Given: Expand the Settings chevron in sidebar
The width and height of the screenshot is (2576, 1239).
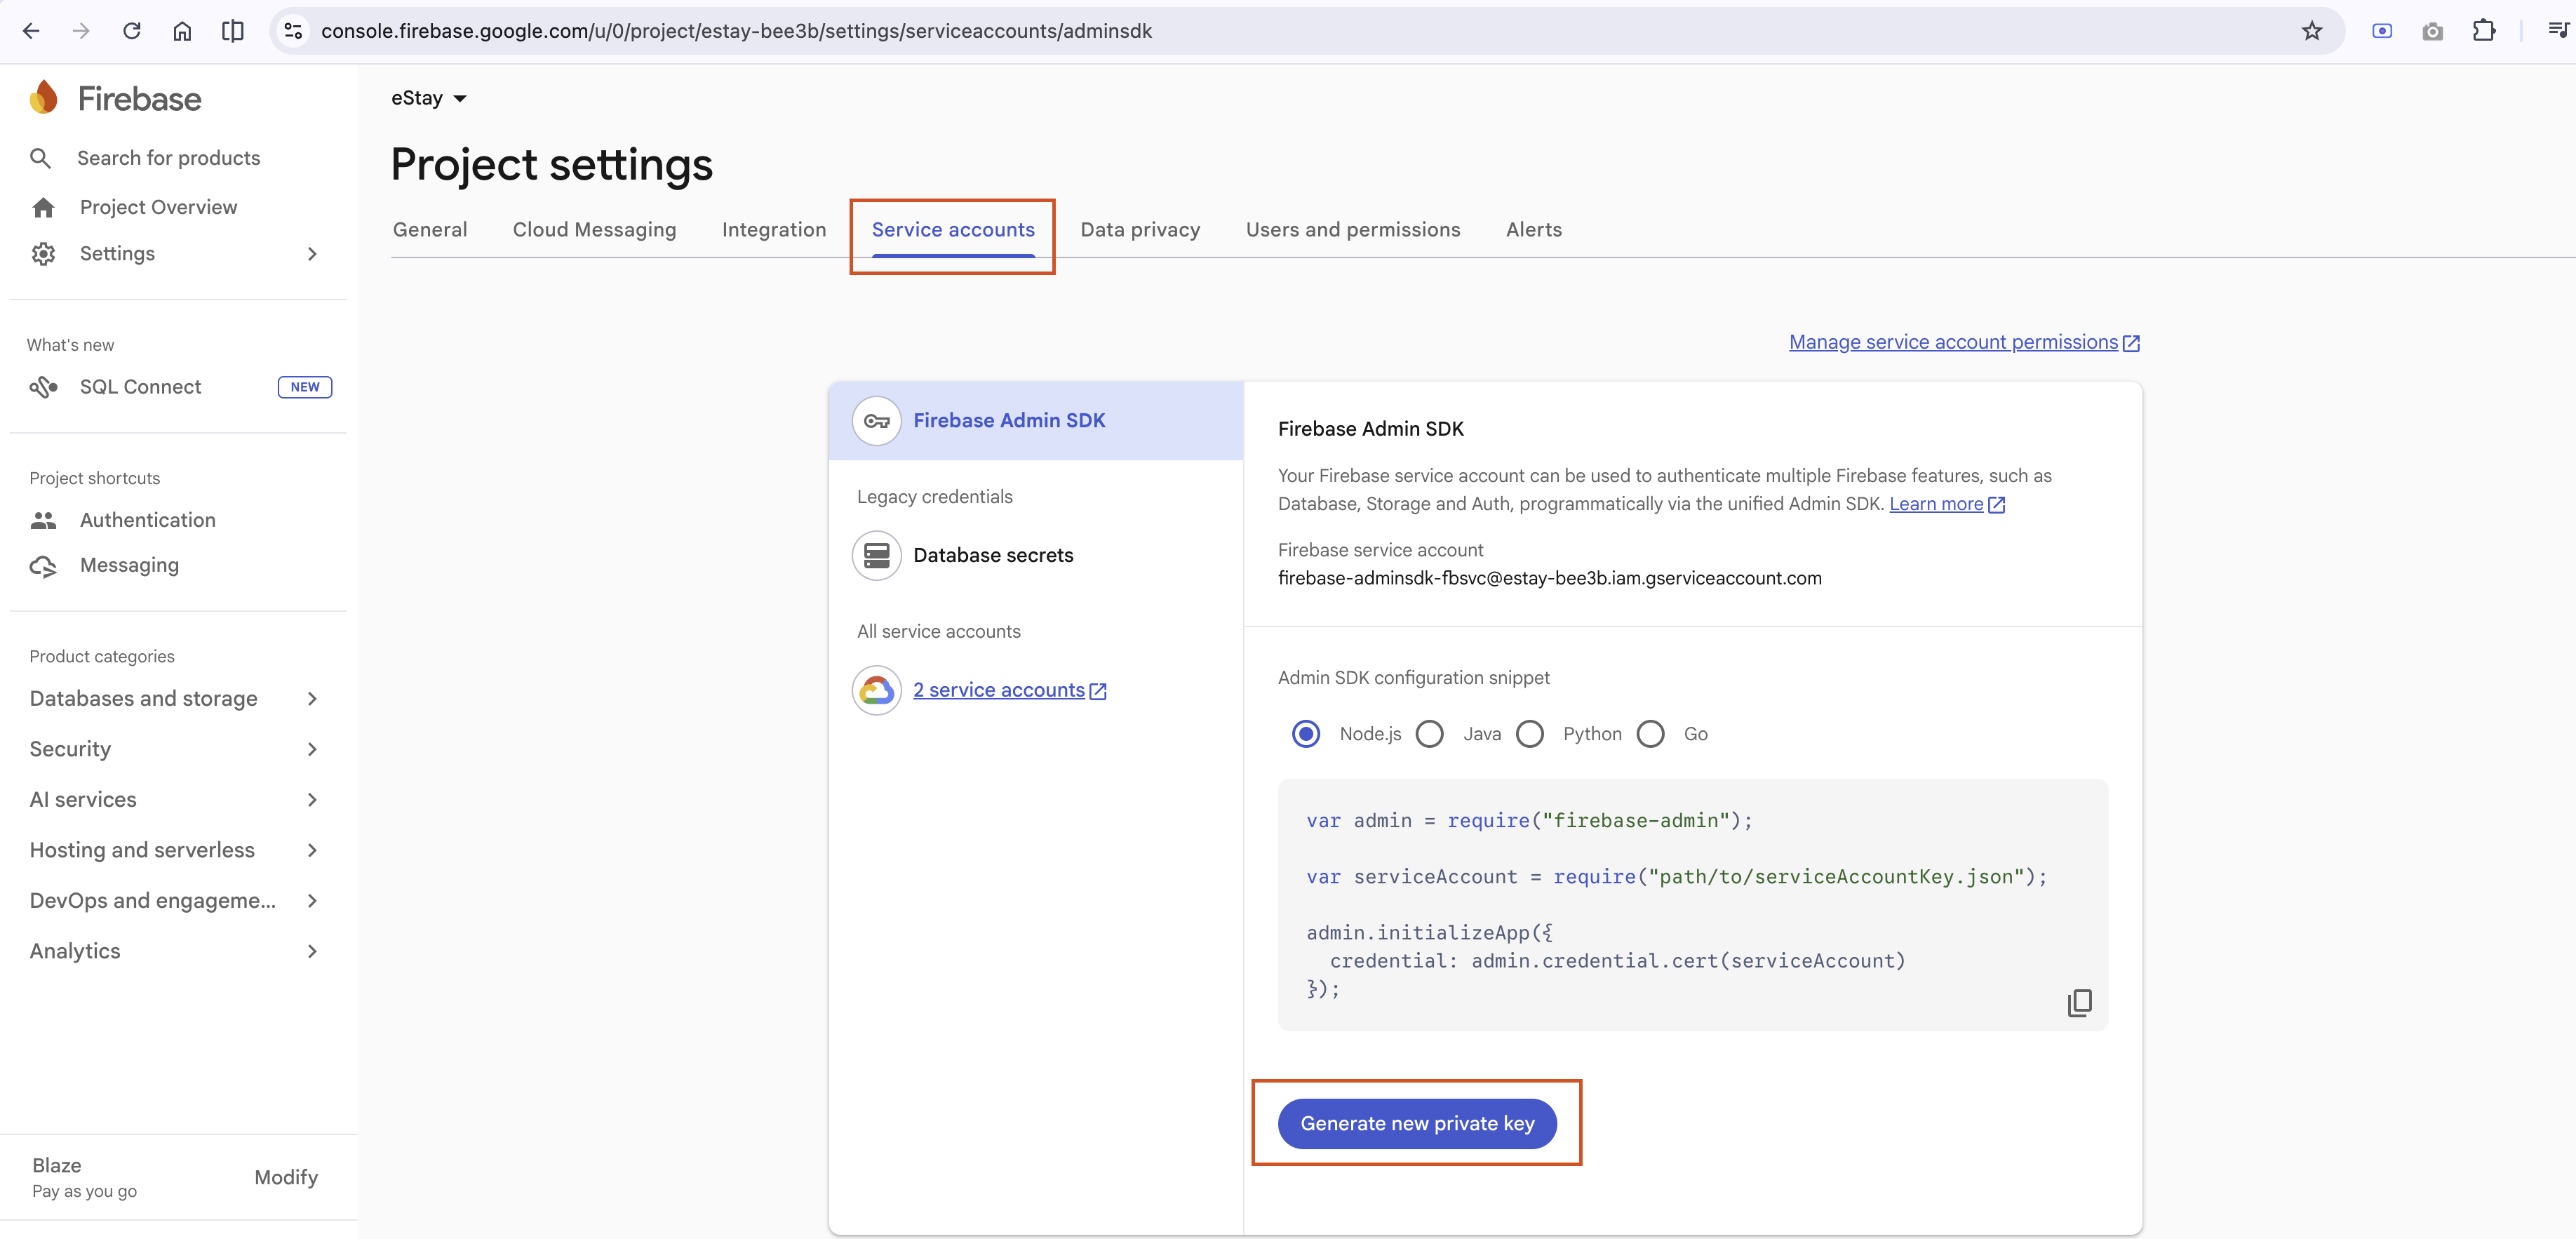Looking at the screenshot, I should [x=312, y=254].
